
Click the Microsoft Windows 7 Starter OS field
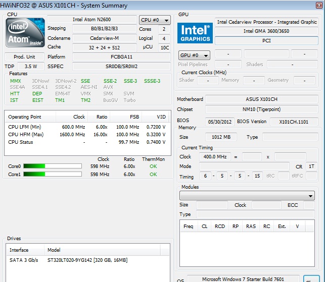(243, 279)
